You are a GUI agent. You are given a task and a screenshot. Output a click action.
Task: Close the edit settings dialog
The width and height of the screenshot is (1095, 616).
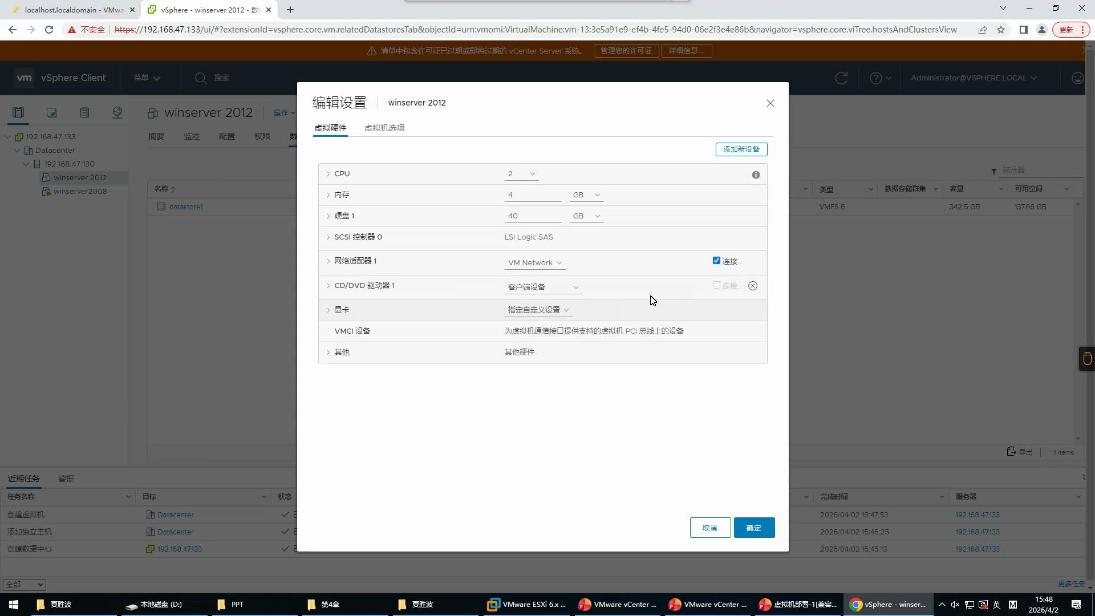770,103
